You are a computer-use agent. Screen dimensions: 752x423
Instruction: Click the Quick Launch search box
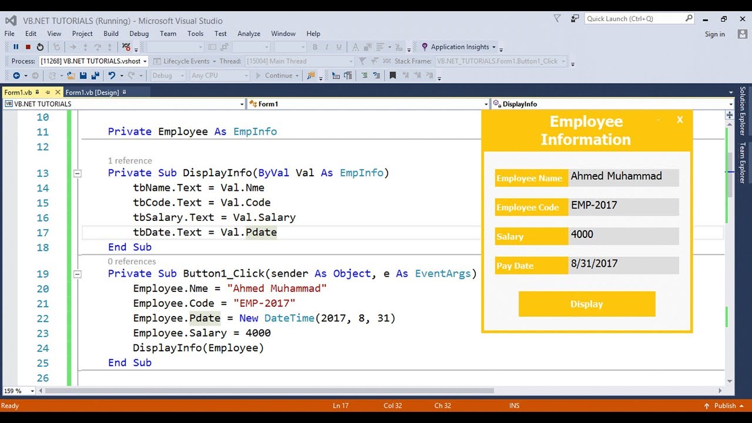coord(639,19)
